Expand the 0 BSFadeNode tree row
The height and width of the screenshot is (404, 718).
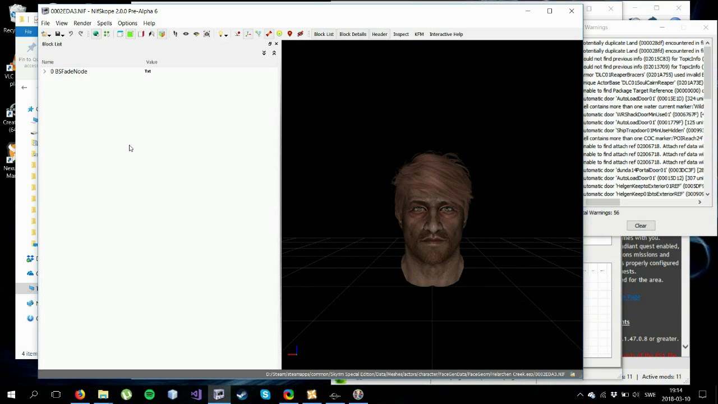tap(44, 71)
